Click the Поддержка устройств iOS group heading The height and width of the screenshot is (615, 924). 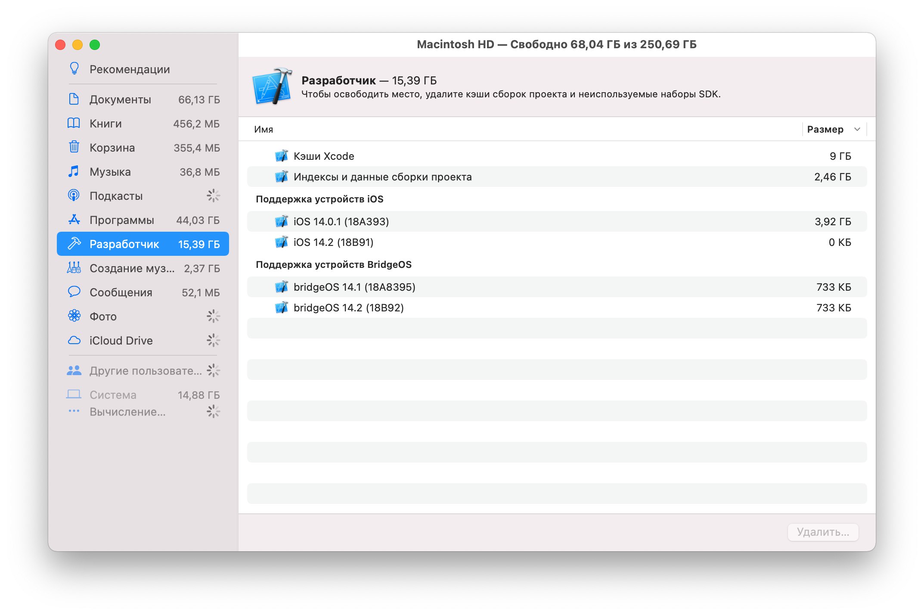[319, 199]
